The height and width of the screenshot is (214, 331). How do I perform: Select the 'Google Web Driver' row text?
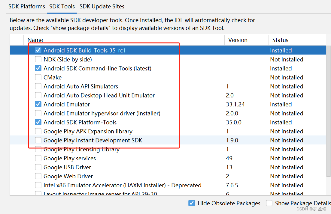coord(68,176)
